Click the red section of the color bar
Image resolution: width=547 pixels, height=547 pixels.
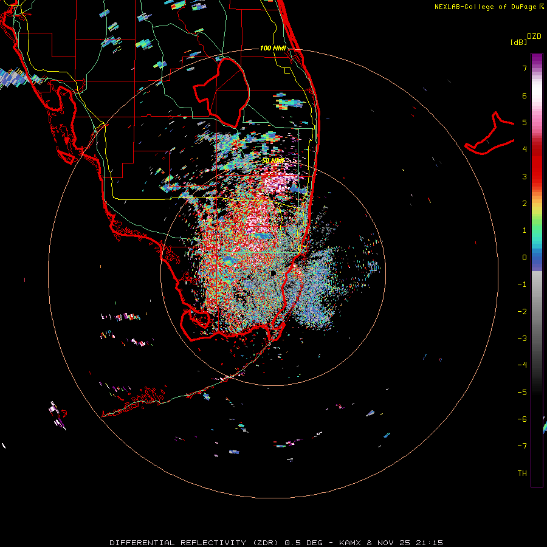(x=537, y=164)
